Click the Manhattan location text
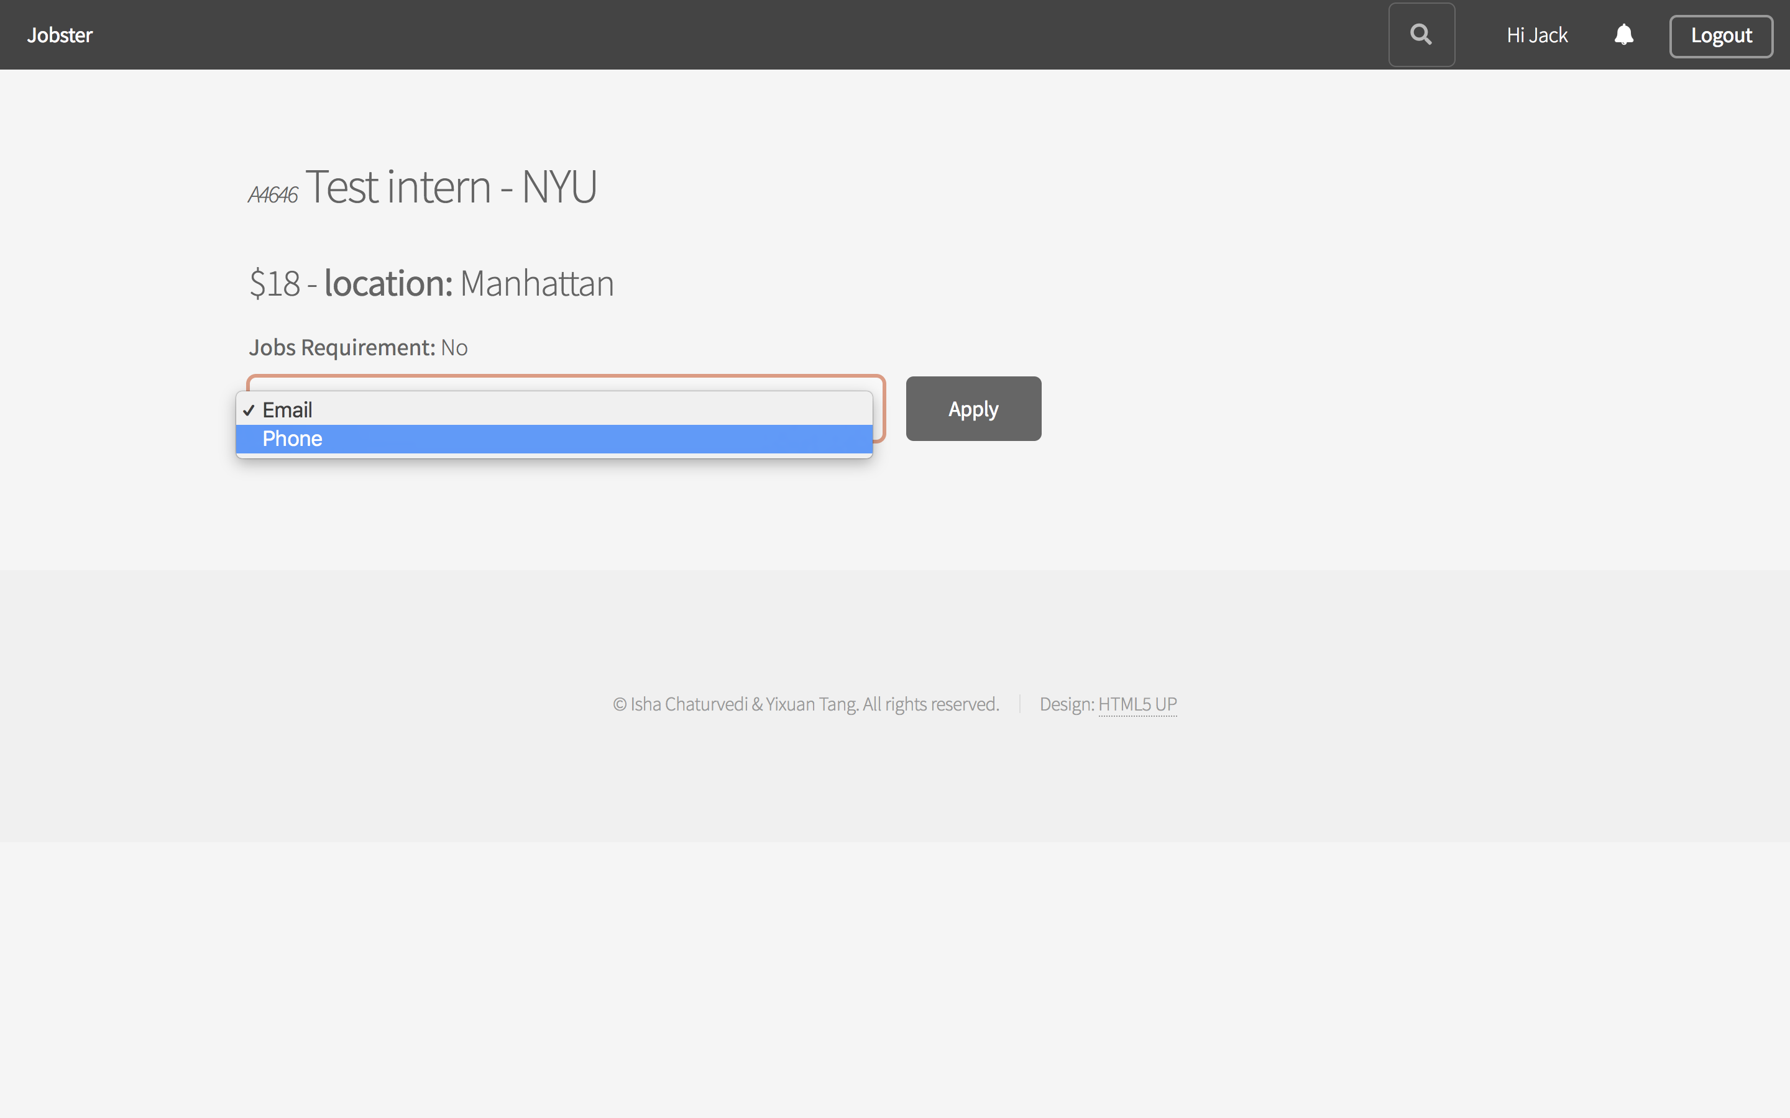1790x1118 pixels. tap(537, 284)
